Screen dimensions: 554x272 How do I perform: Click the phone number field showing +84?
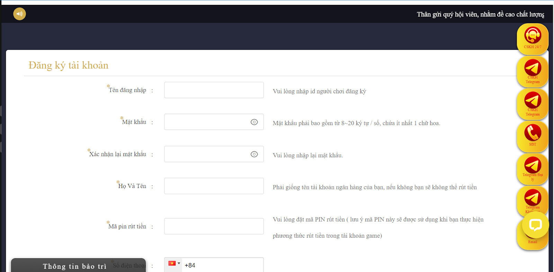[x=222, y=265]
